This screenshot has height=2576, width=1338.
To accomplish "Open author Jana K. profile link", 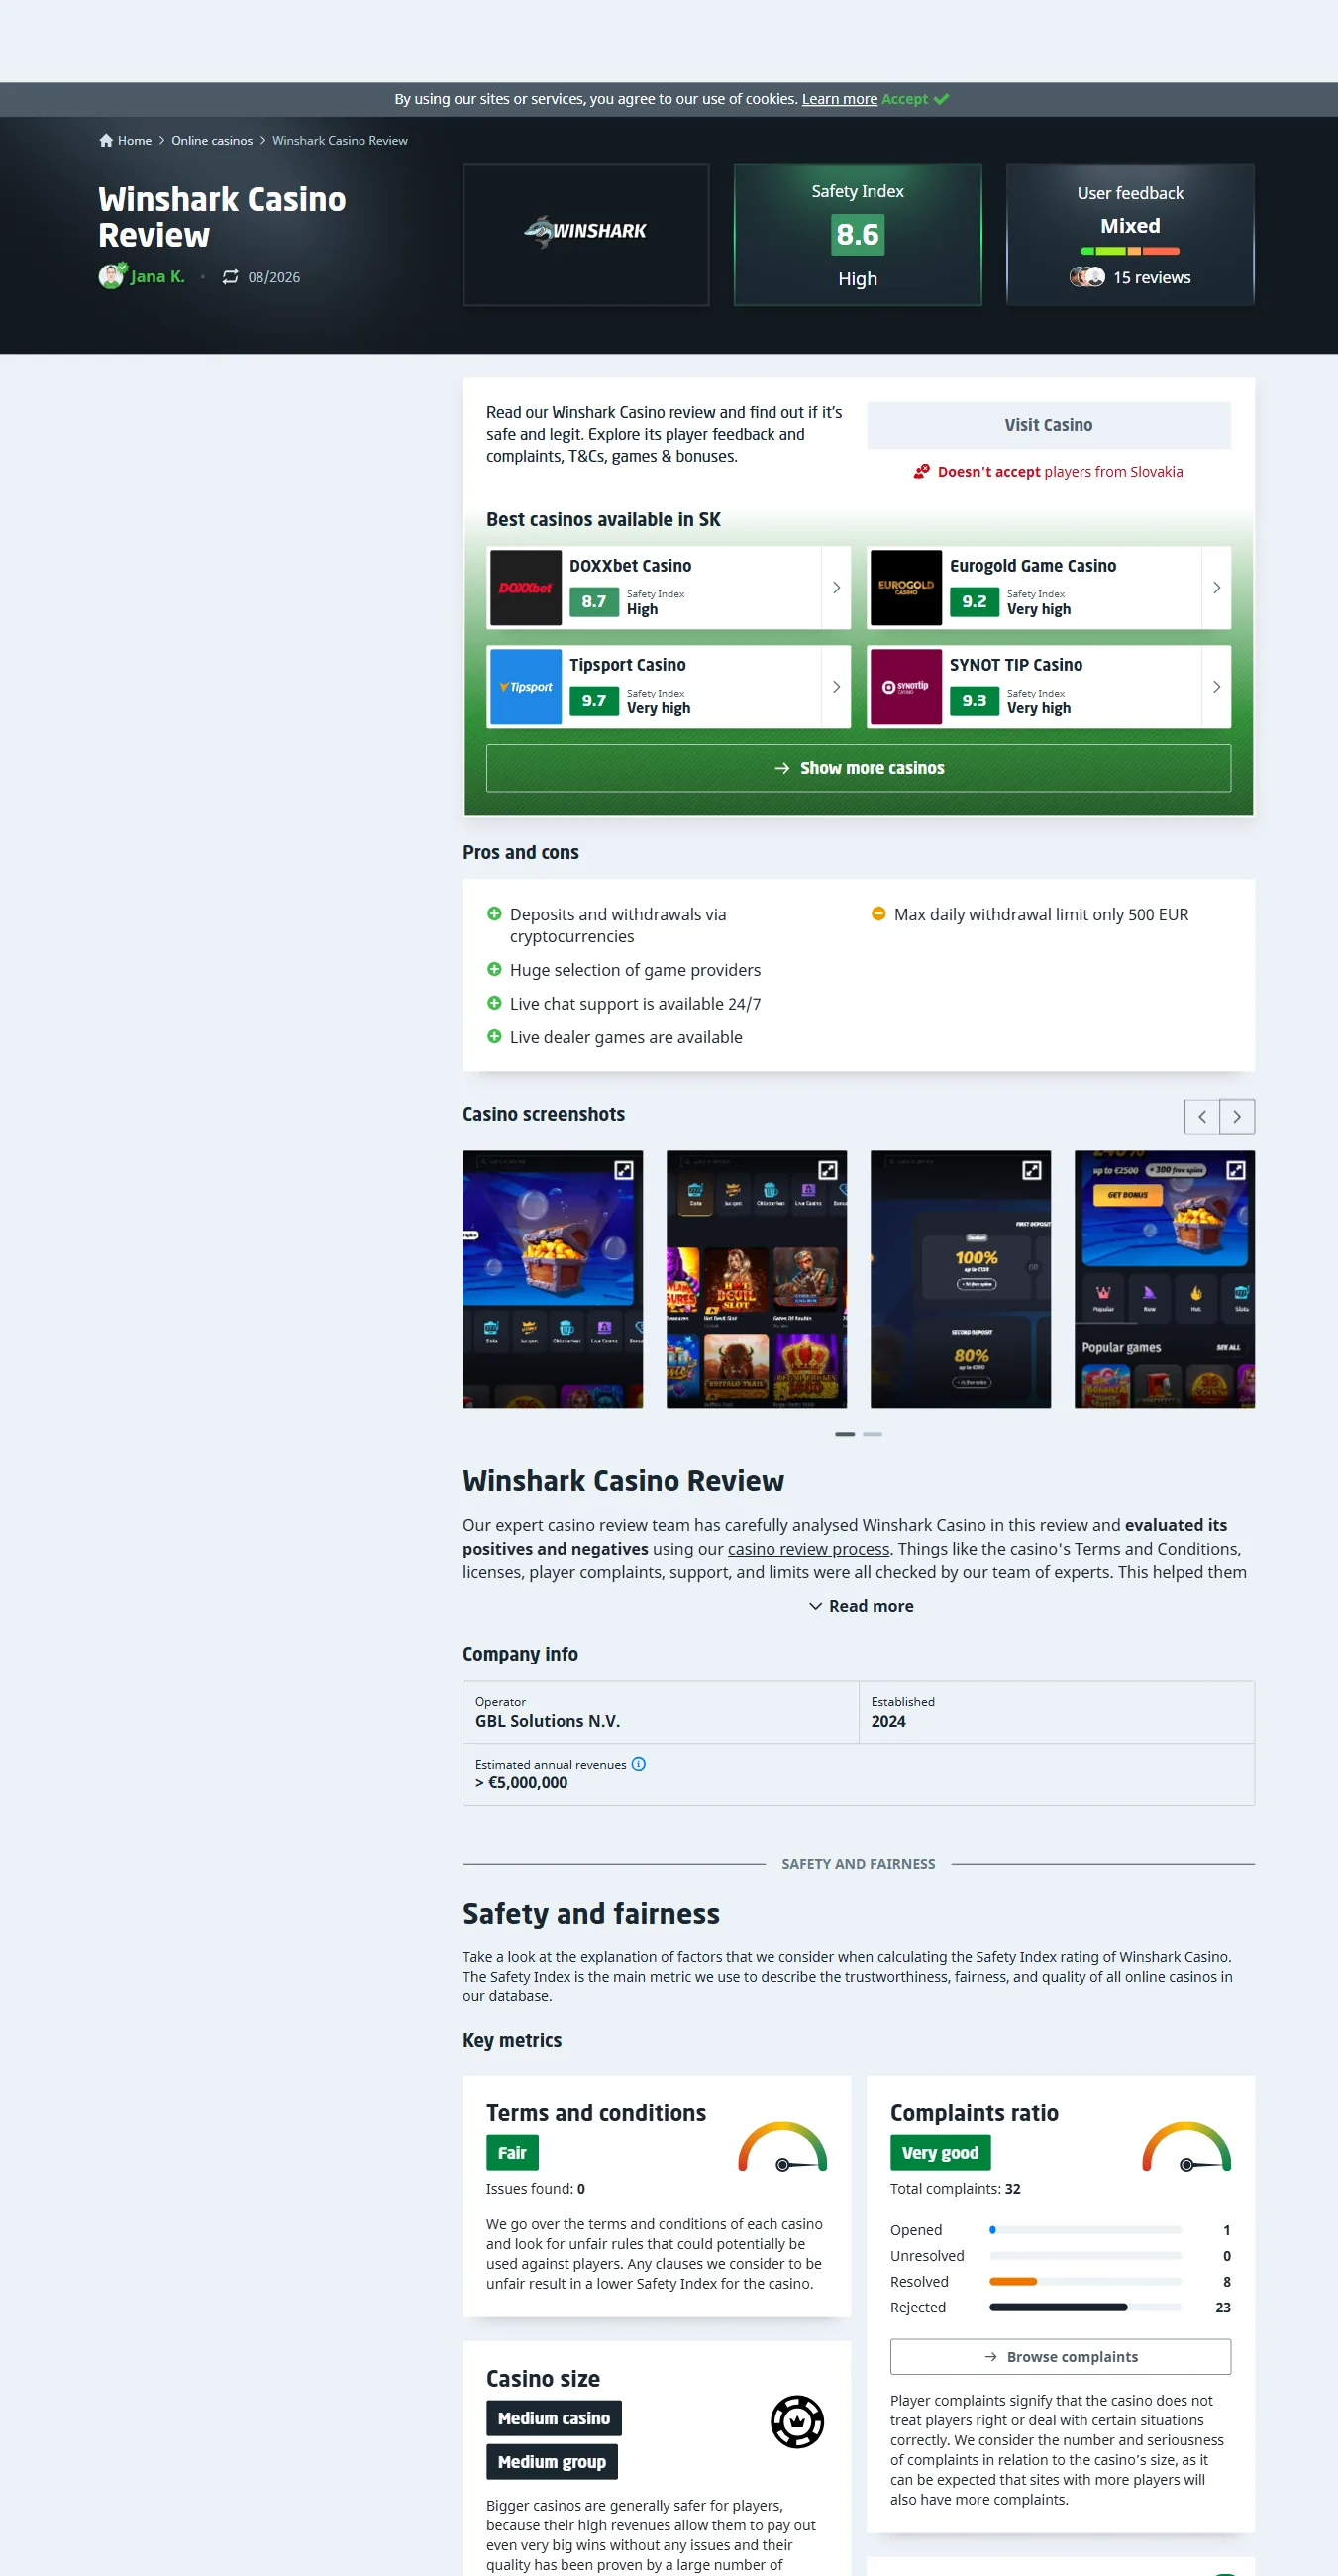I will tap(157, 277).
